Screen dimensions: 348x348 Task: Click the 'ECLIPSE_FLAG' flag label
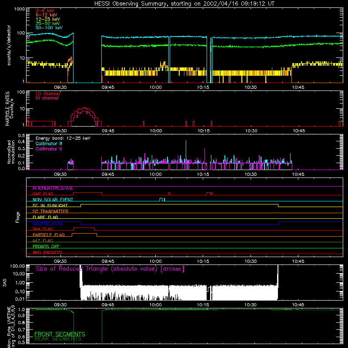(x=47, y=223)
